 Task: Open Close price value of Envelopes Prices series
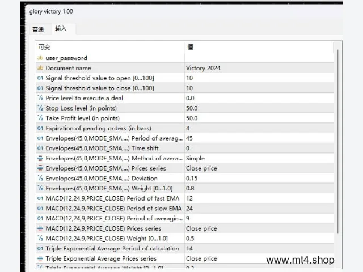[x=202, y=168]
